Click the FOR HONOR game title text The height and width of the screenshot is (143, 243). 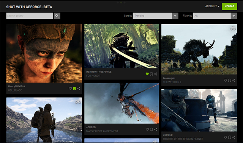coord(93,76)
